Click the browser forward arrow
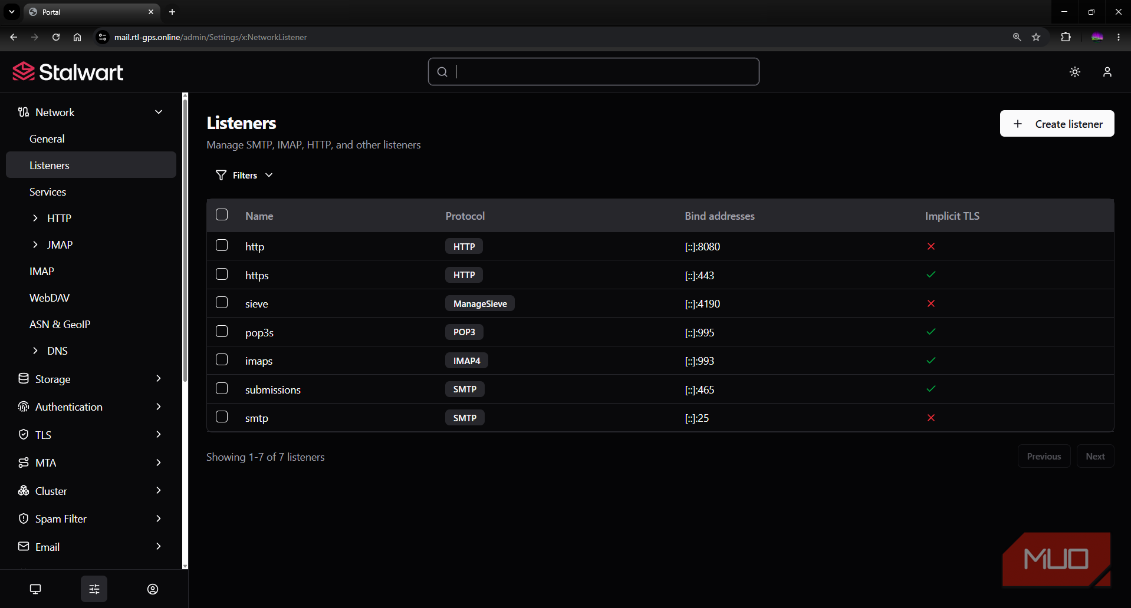The height and width of the screenshot is (608, 1131). 35,37
